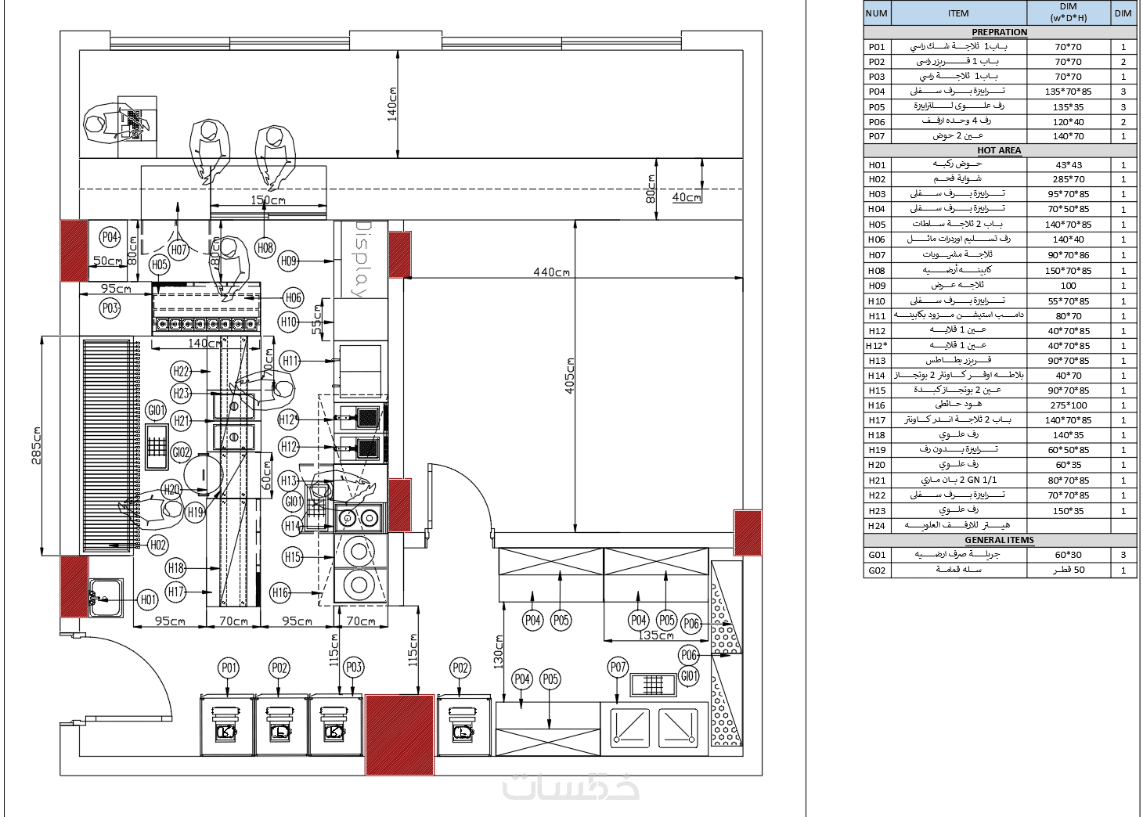Click the H14 callout bubble on the floor plan
This screenshot has height=817, width=1143.
(x=292, y=526)
